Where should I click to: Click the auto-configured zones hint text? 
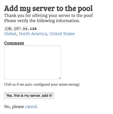coord(42,84)
